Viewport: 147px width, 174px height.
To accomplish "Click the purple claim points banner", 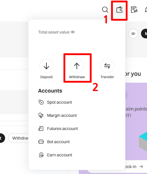I will click(x=136, y=121).
